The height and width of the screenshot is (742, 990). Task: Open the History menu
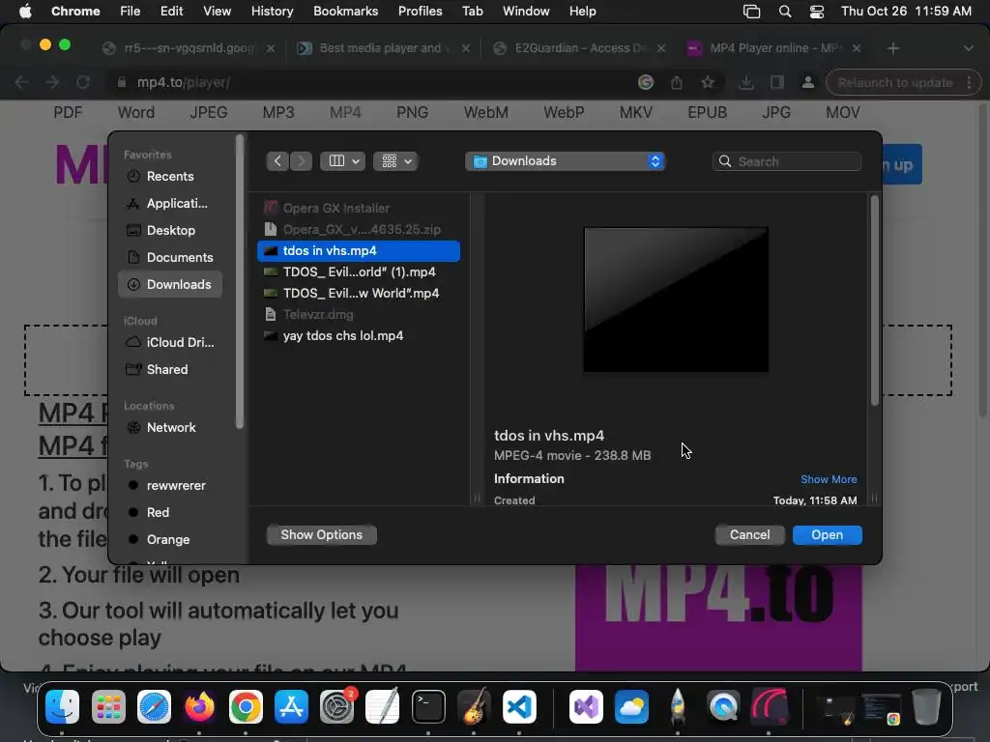[272, 12]
